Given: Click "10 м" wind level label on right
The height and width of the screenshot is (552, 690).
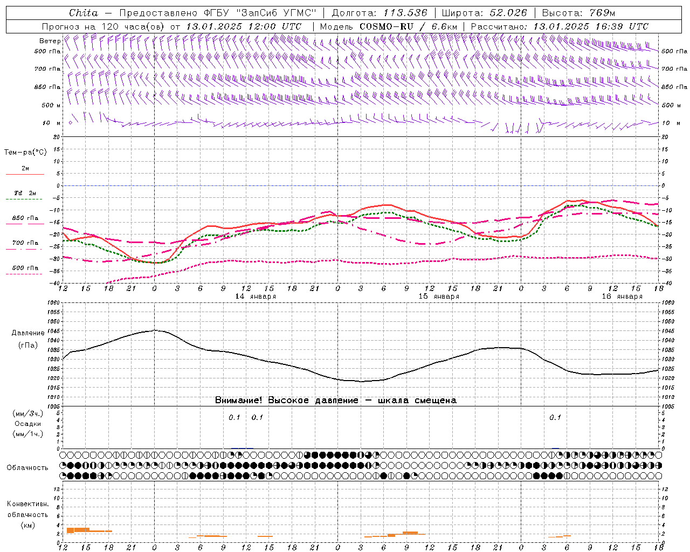Looking at the screenshot, I should coord(672,123).
